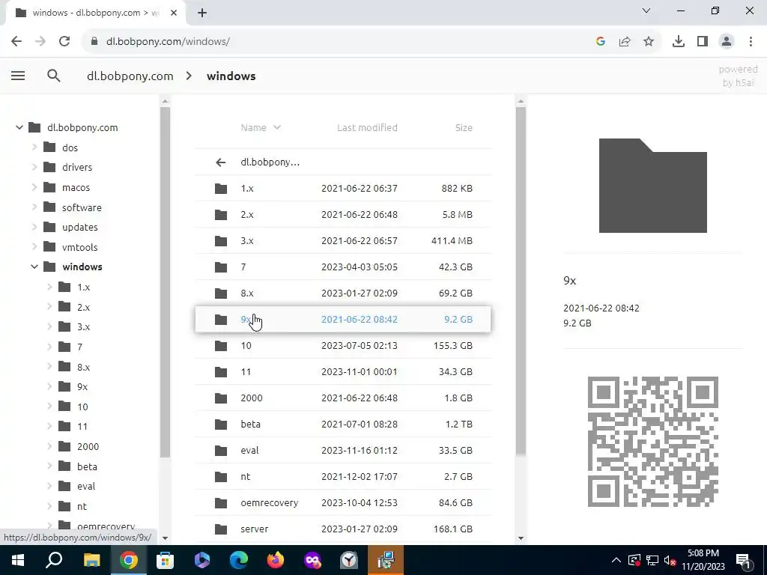Select macos in sidebar tree
767x575 pixels.
(x=76, y=188)
